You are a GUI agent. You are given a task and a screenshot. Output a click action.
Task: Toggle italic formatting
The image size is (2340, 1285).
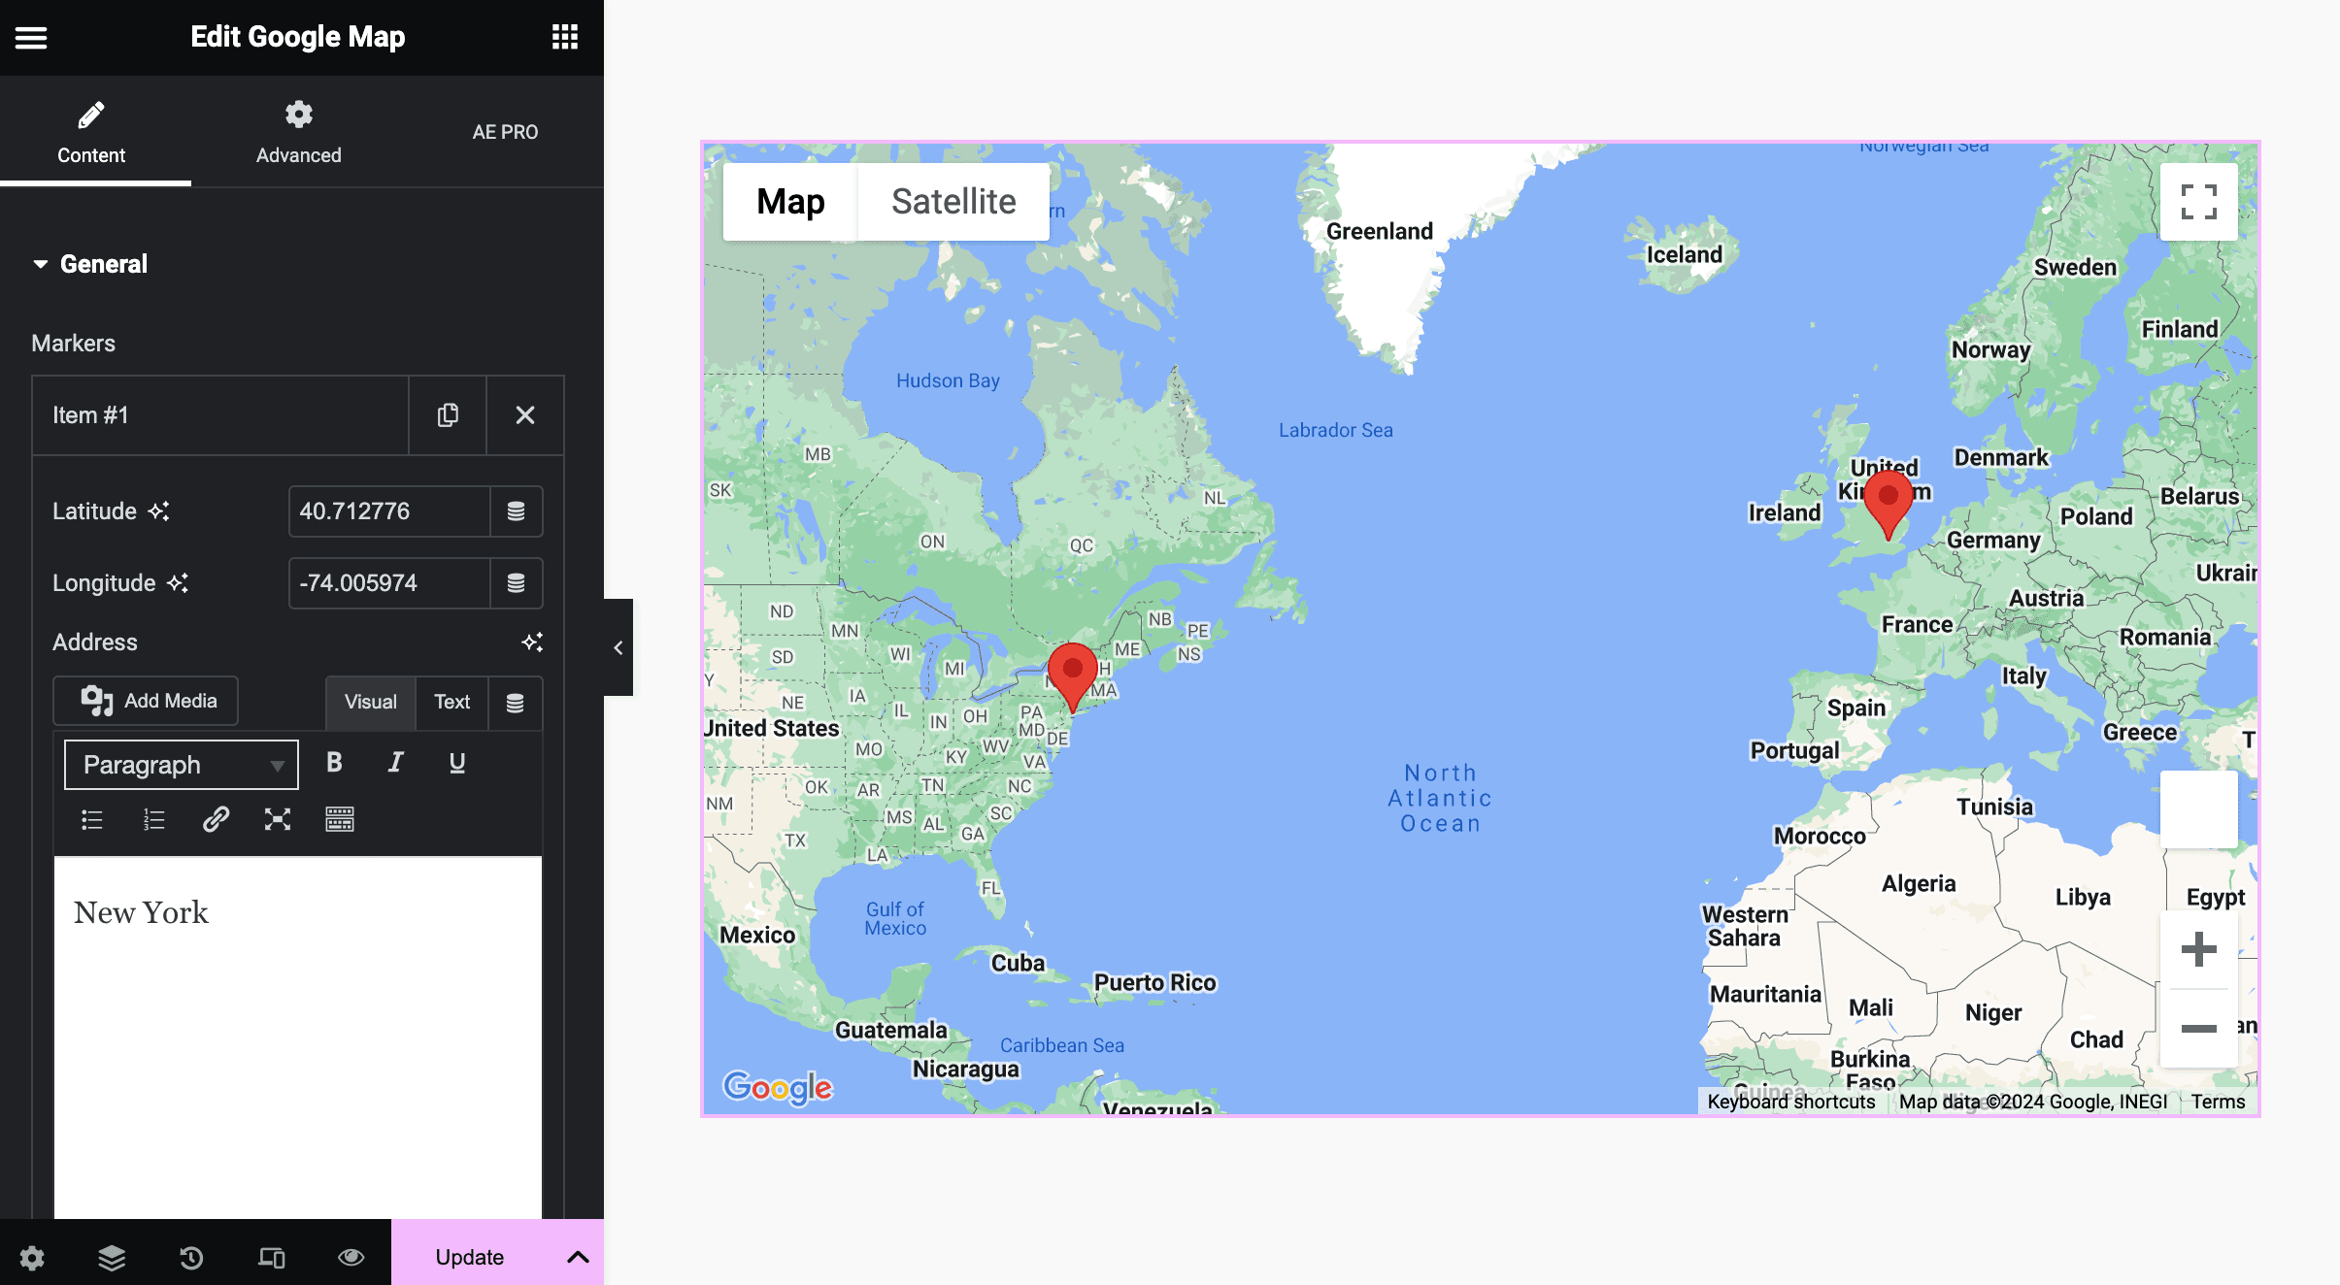395,763
